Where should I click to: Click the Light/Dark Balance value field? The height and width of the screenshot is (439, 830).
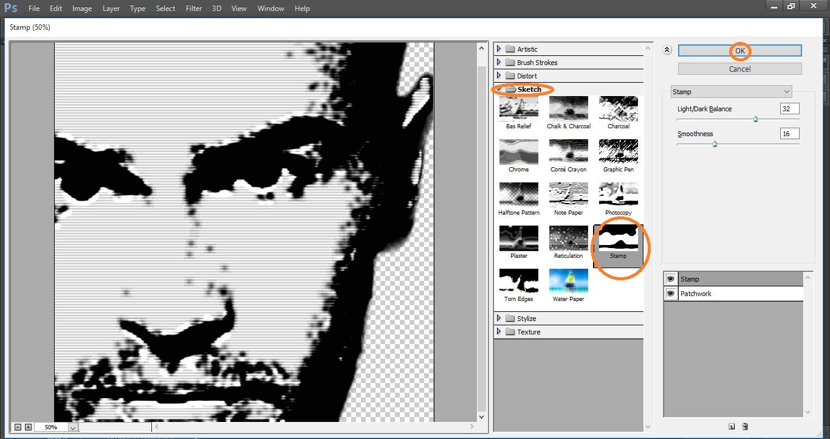789,108
